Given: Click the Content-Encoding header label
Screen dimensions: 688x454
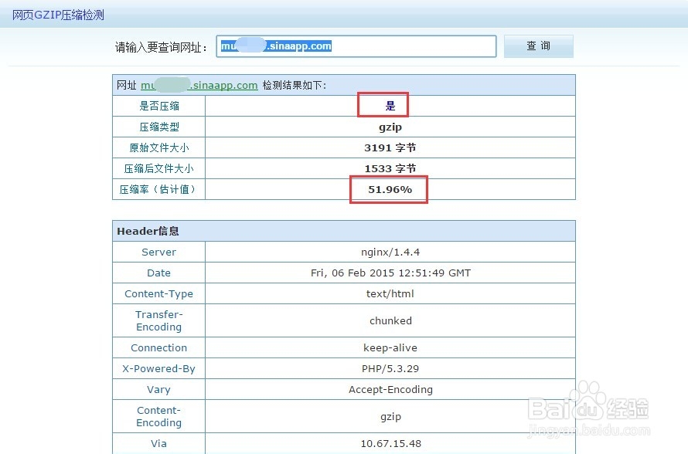Looking at the screenshot, I should click(x=158, y=416).
